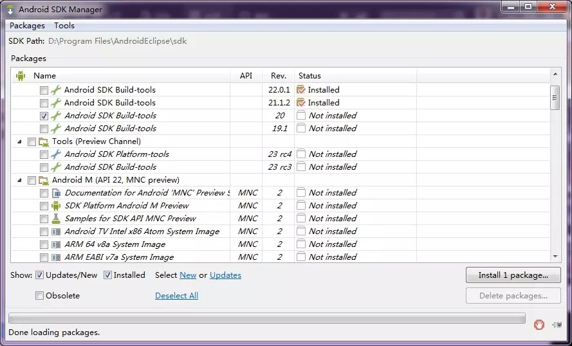Click the log window icon in status bar

click(x=557, y=324)
